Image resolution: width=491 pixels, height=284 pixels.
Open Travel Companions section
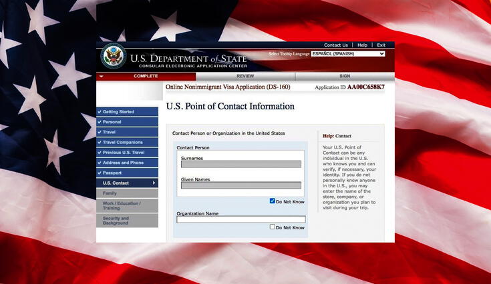click(127, 142)
